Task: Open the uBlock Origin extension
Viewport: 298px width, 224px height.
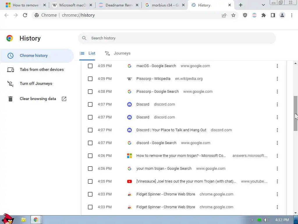Action: (x=245, y=15)
